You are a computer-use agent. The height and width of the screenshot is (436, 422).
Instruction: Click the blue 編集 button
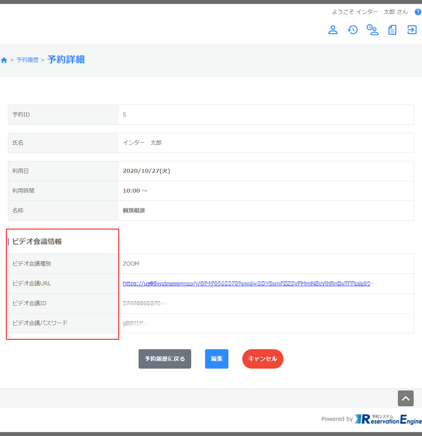point(217,359)
